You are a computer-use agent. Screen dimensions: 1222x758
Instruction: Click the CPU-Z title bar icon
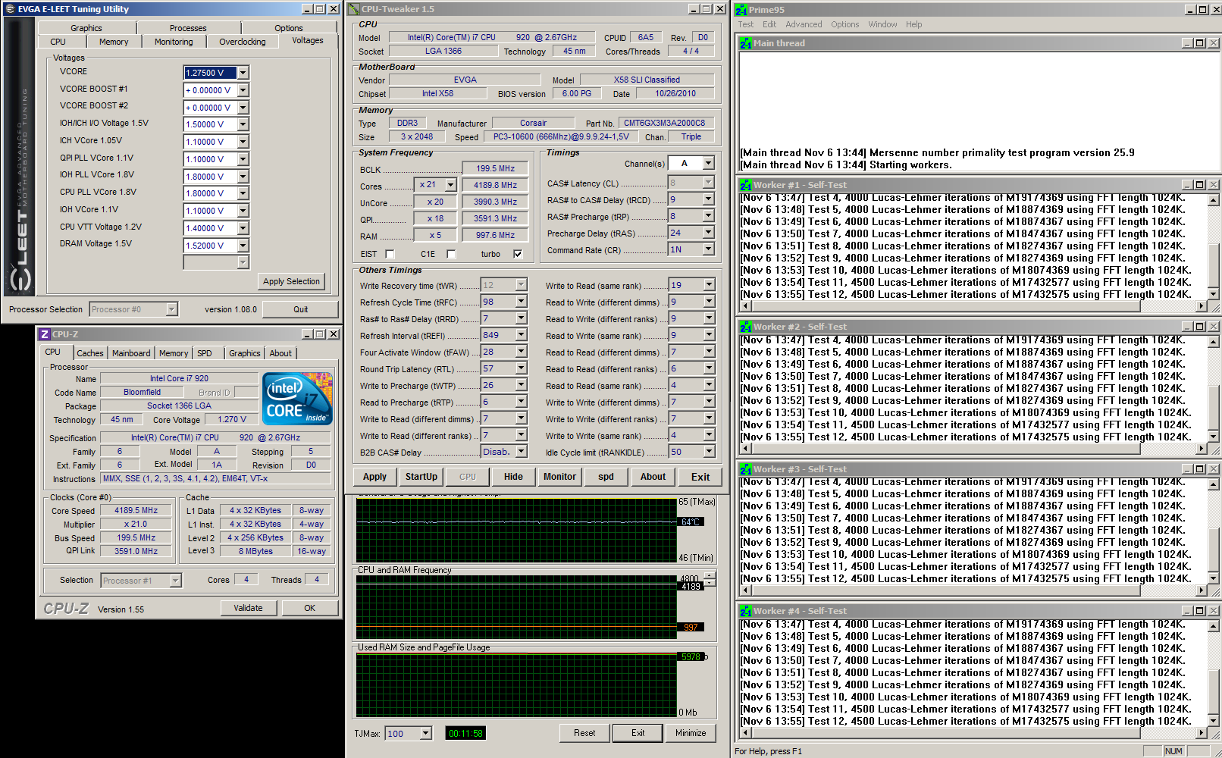[45, 334]
